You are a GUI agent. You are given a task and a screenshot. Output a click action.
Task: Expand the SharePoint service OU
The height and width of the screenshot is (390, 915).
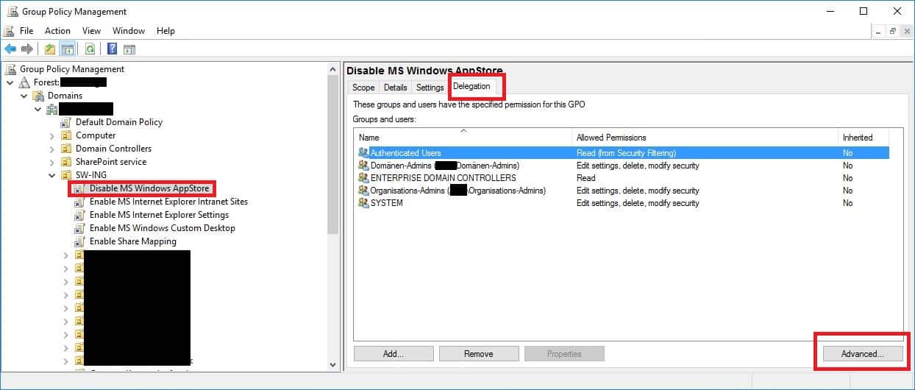(52, 162)
